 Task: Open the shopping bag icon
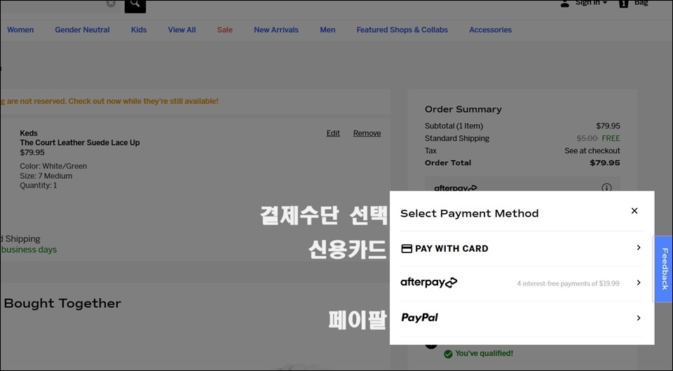pyautogui.click(x=624, y=4)
